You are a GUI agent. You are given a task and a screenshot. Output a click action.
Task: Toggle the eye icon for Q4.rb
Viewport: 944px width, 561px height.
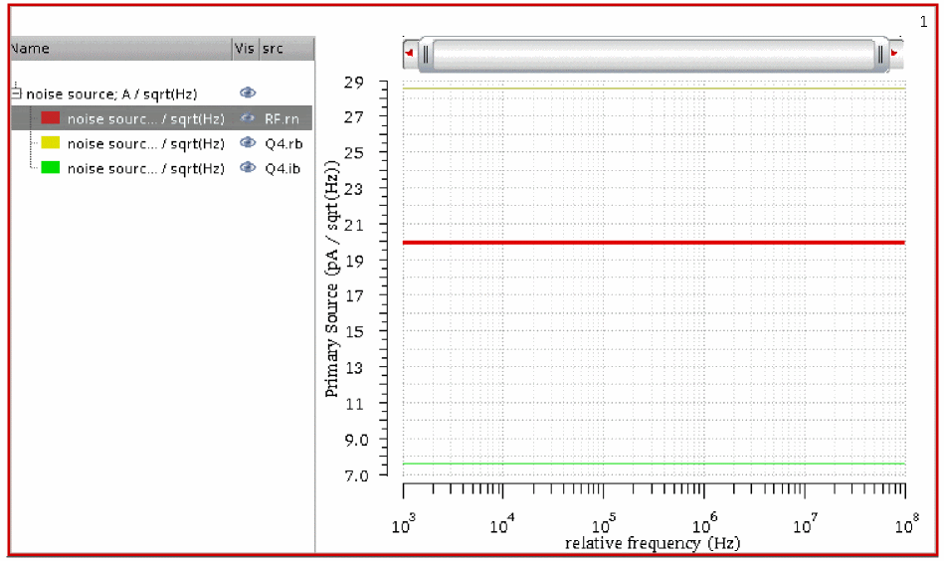[x=248, y=143]
